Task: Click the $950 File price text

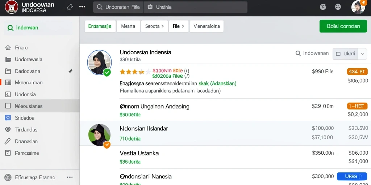Action: (323, 72)
